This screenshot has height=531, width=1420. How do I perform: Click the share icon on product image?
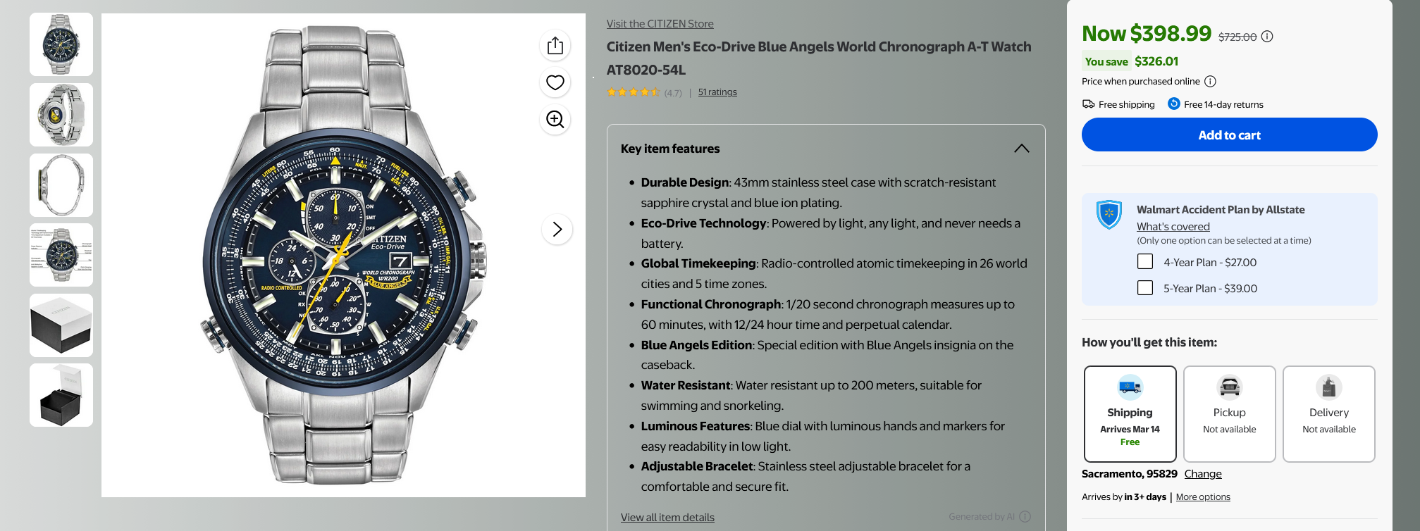(555, 46)
